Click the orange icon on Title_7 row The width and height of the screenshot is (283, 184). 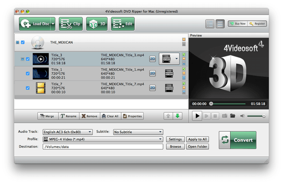tap(184, 88)
